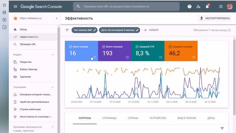Open Строки навигации in sidebar
Viewport: 236px width, 133px height.
pyautogui.click(x=33, y=109)
